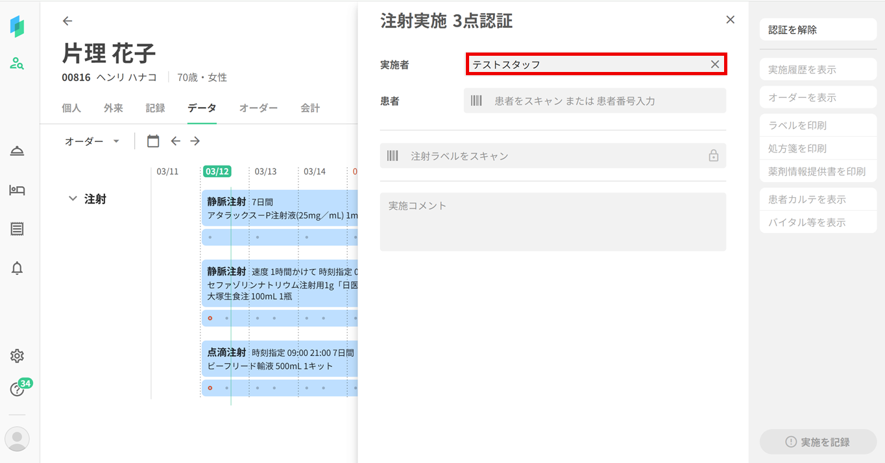Click the 実施者 input field
885x463 pixels.
(596, 64)
